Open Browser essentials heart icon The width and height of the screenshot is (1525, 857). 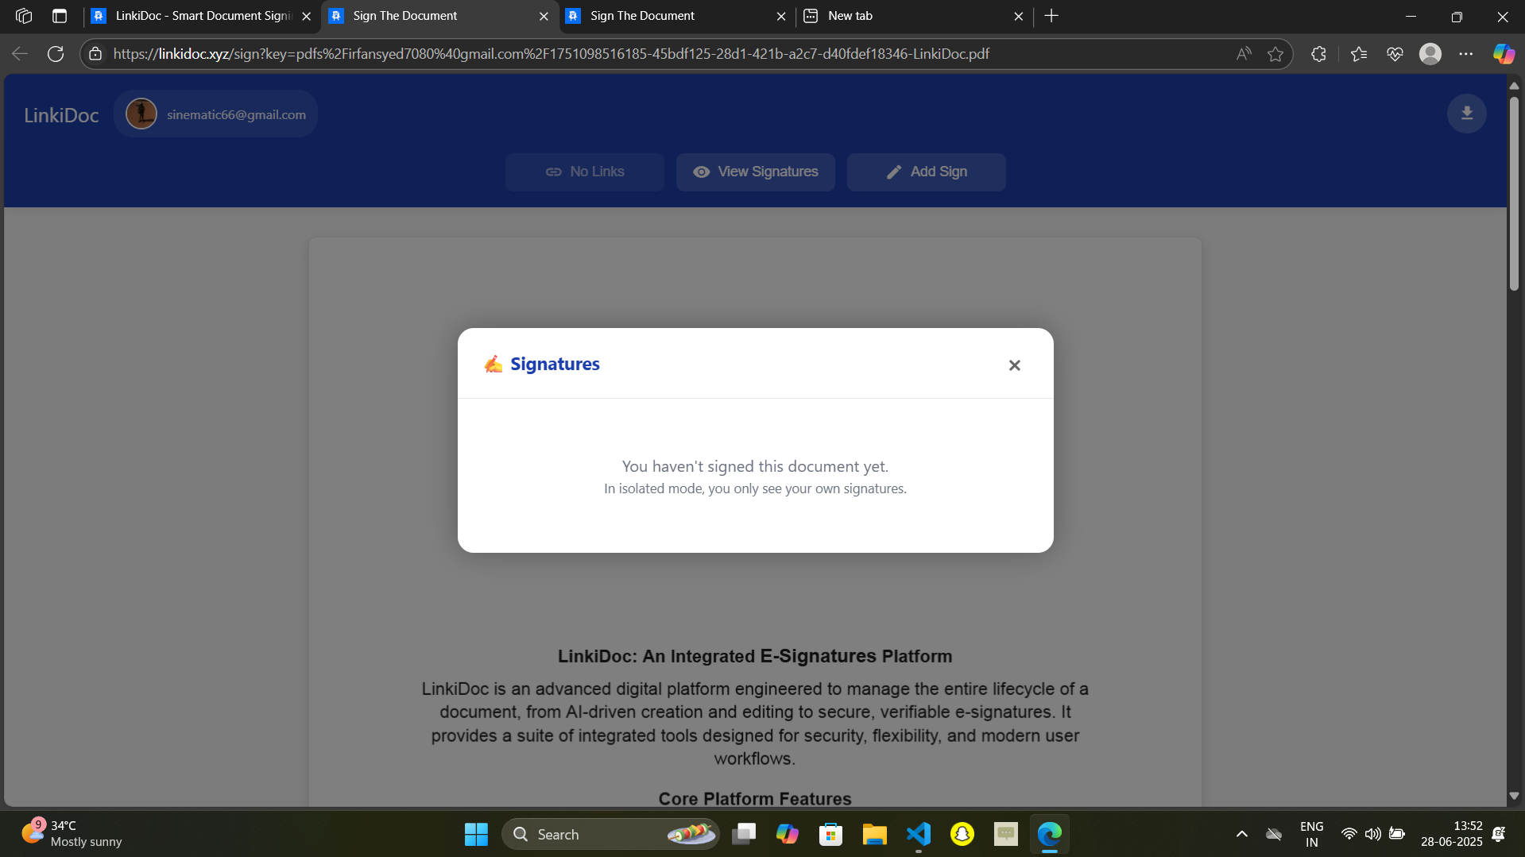click(x=1395, y=54)
